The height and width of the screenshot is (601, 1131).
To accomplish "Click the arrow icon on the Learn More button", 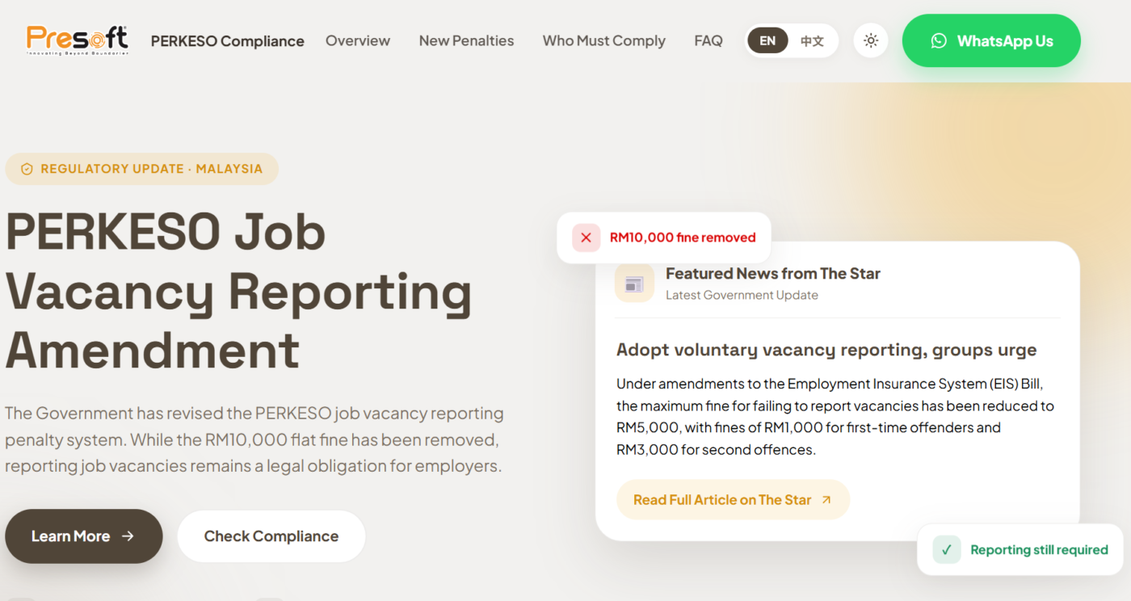I will pos(128,536).
